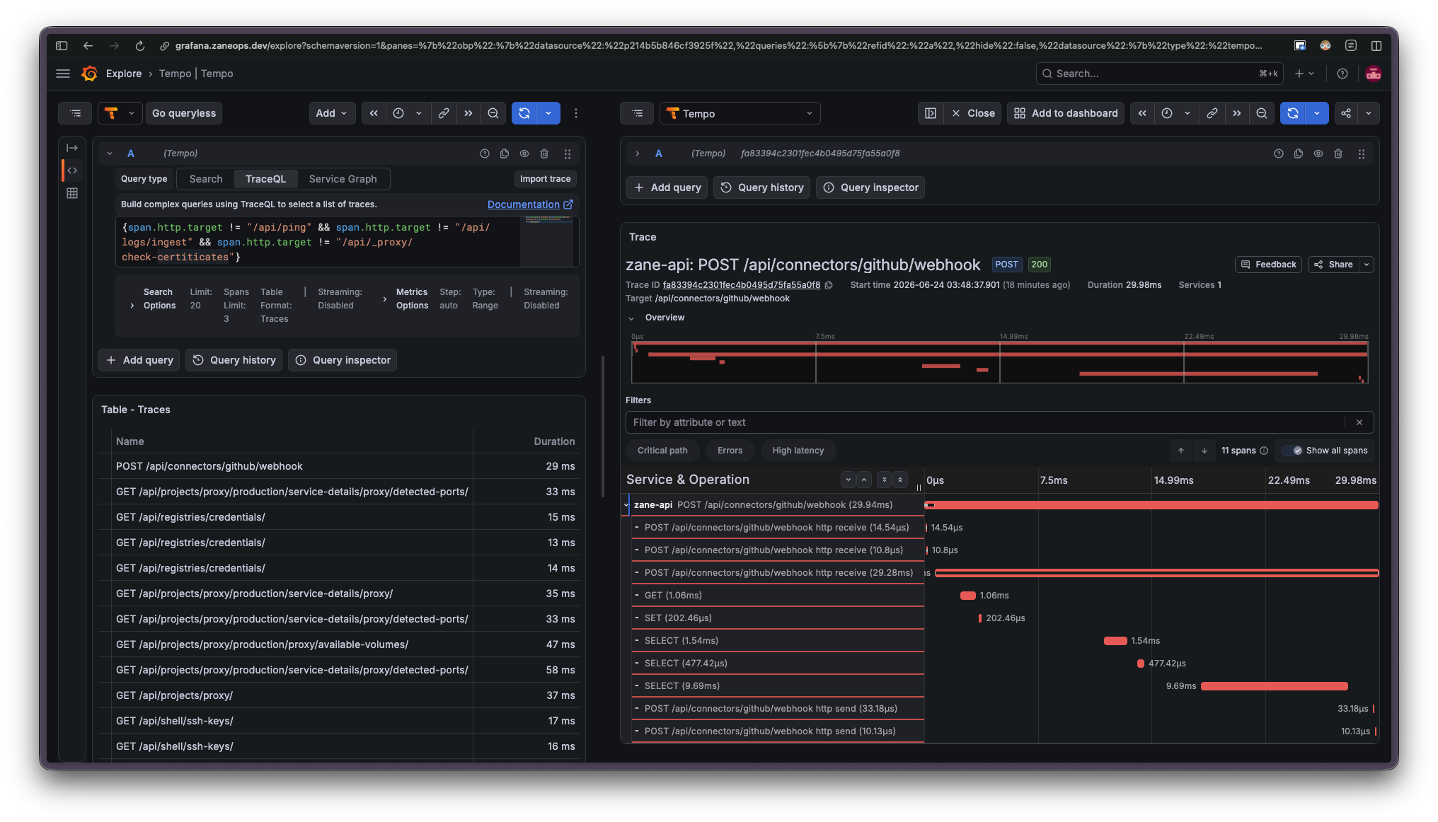Zoom out time range in right pane
The height and width of the screenshot is (822, 1438).
click(x=1262, y=113)
